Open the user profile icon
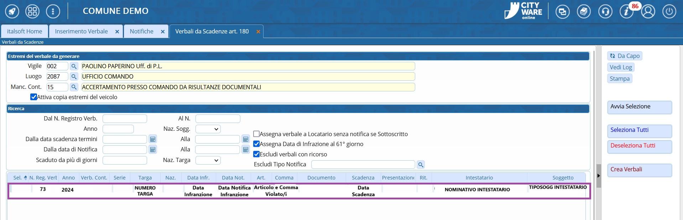The width and height of the screenshot is (683, 220). 648,11
